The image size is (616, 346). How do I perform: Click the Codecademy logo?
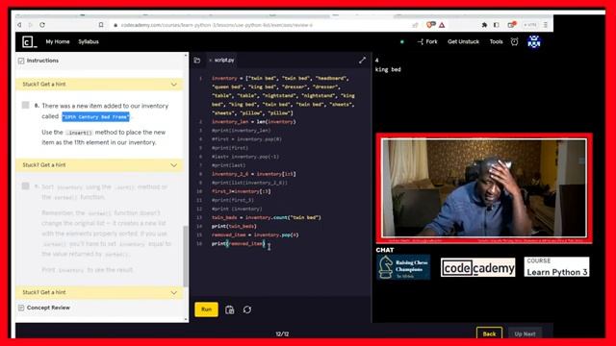[x=29, y=41]
